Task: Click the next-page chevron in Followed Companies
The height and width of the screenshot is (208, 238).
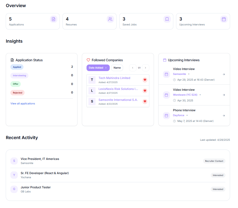Action: click(x=145, y=68)
